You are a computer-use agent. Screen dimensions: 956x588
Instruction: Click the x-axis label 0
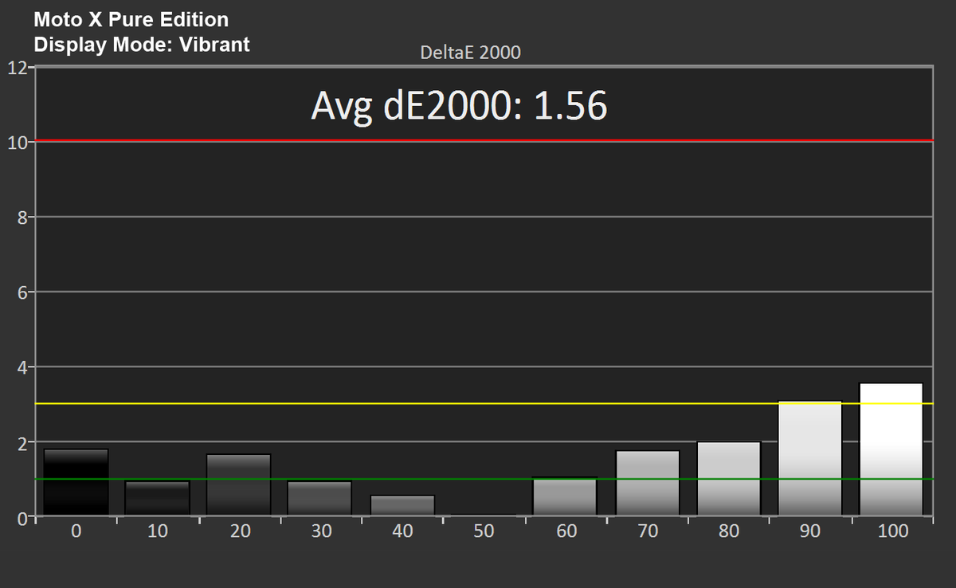pos(76,531)
